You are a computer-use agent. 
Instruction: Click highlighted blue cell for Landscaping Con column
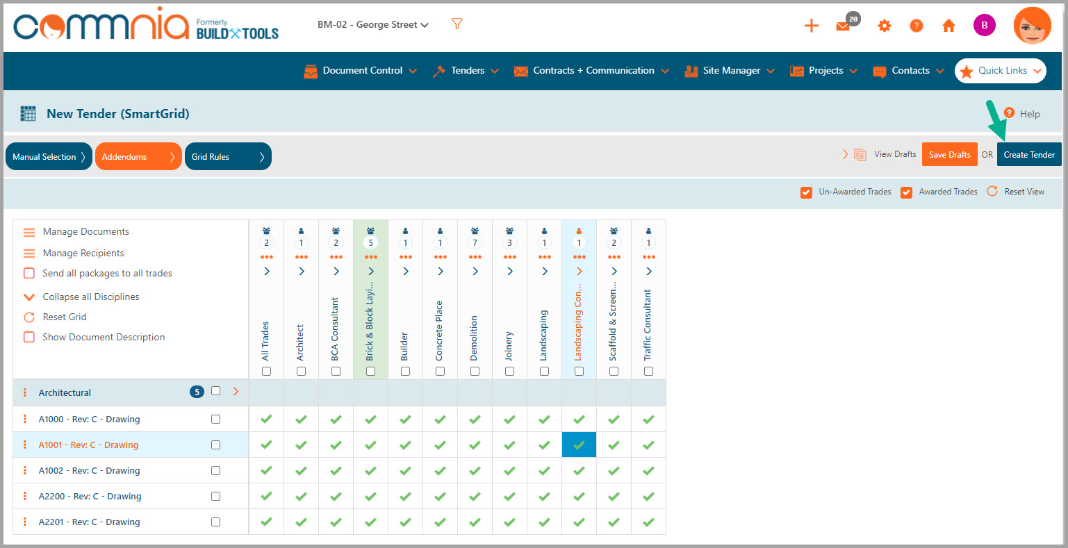[x=579, y=445]
